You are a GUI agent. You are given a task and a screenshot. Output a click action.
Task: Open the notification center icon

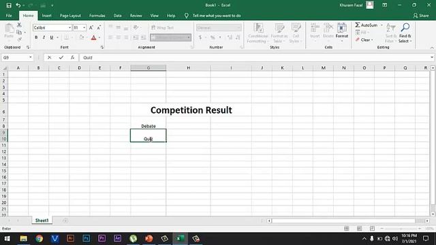[426, 238]
